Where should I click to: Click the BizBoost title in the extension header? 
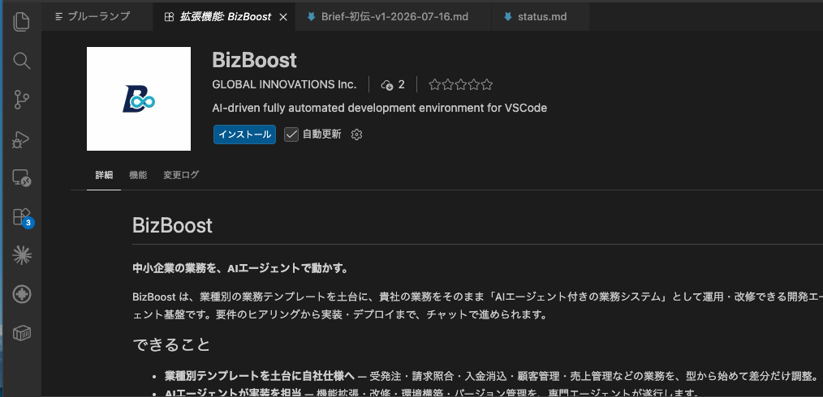[x=255, y=60]
